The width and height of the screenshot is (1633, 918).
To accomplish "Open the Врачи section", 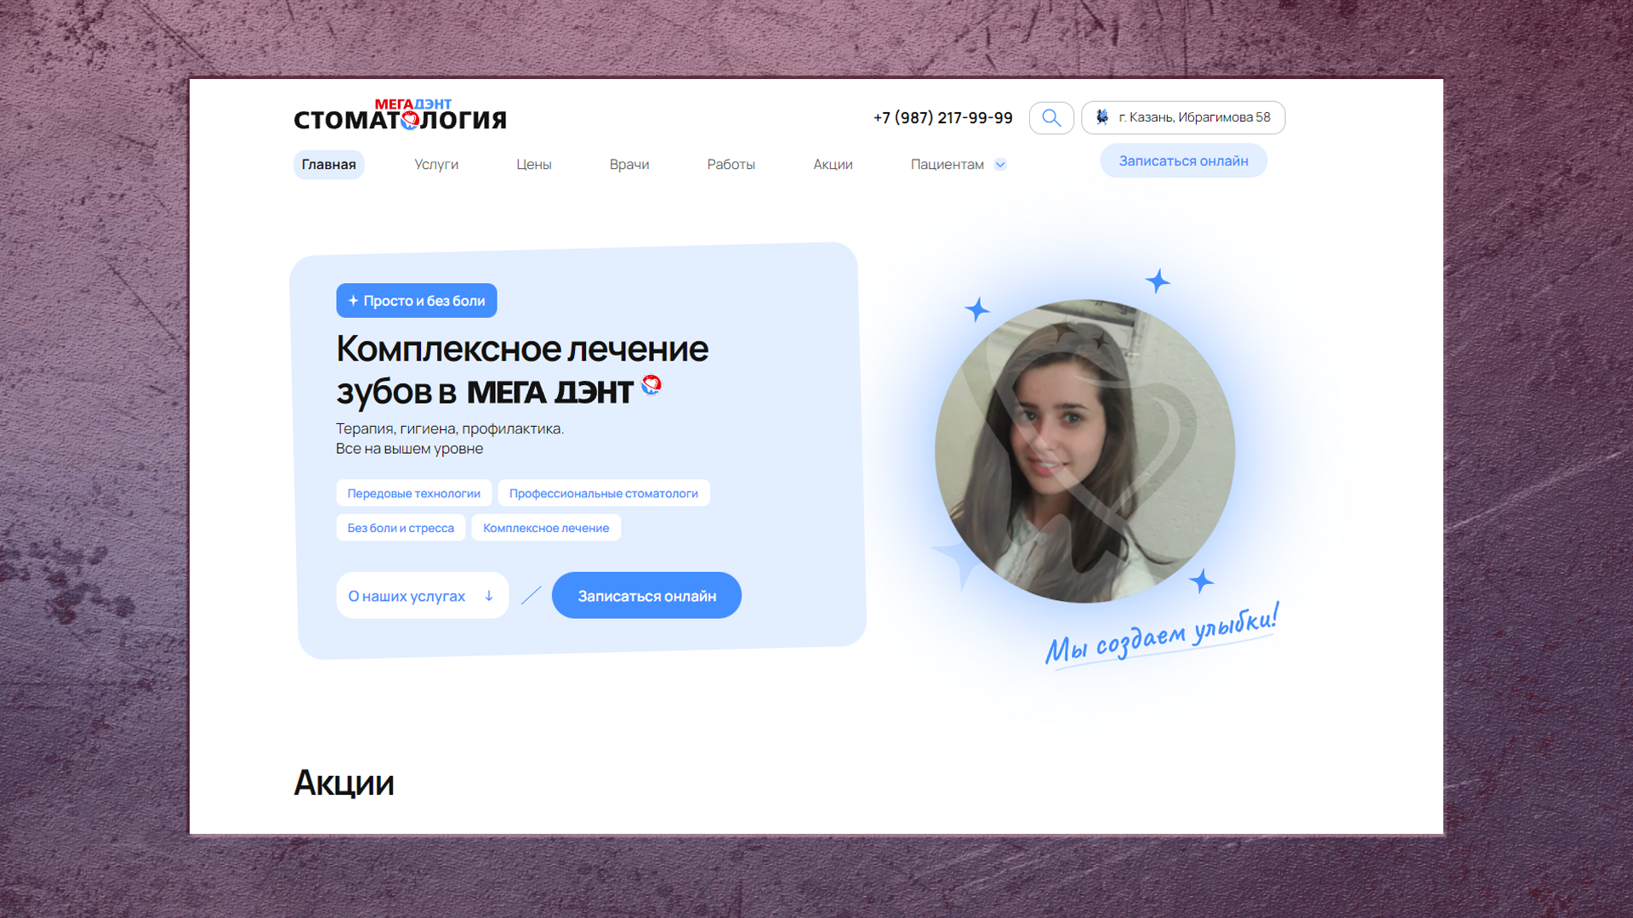I will coord(629,165).
